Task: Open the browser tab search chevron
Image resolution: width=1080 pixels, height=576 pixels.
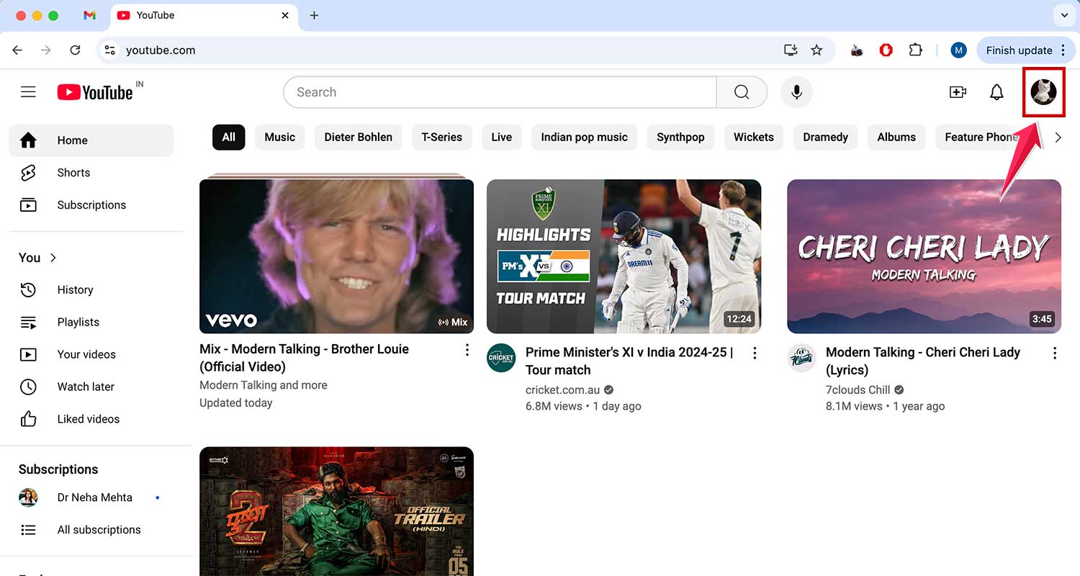Action: tap(1064, 15)
